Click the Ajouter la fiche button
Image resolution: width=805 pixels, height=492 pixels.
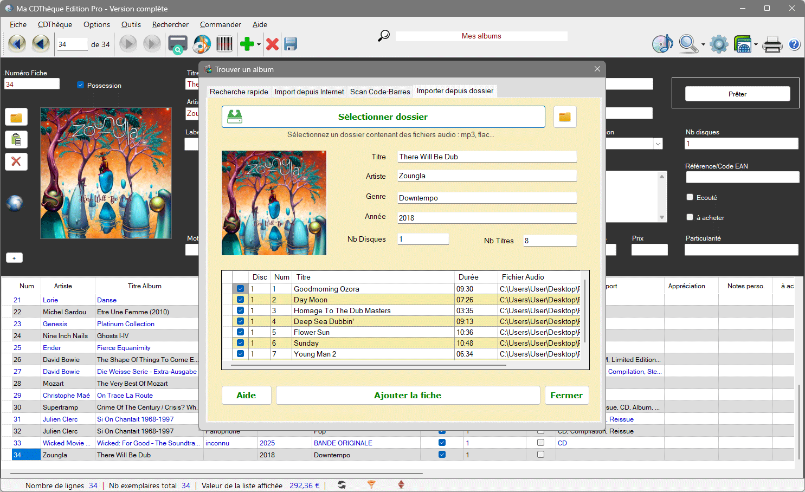coord(408,395)
